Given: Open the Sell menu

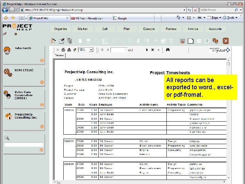Looking at the screenshot, I should (x=105, y=29).
